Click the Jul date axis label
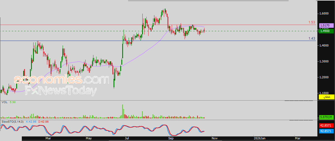Viewport: 335px width, 141px height. (x=127, y=138)
